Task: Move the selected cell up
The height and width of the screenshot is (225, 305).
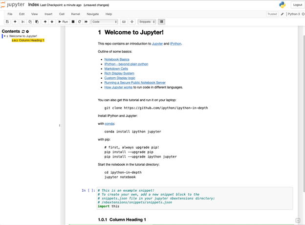Action: click(45, 22)
